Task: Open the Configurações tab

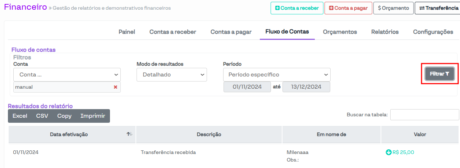Action: 433,32
